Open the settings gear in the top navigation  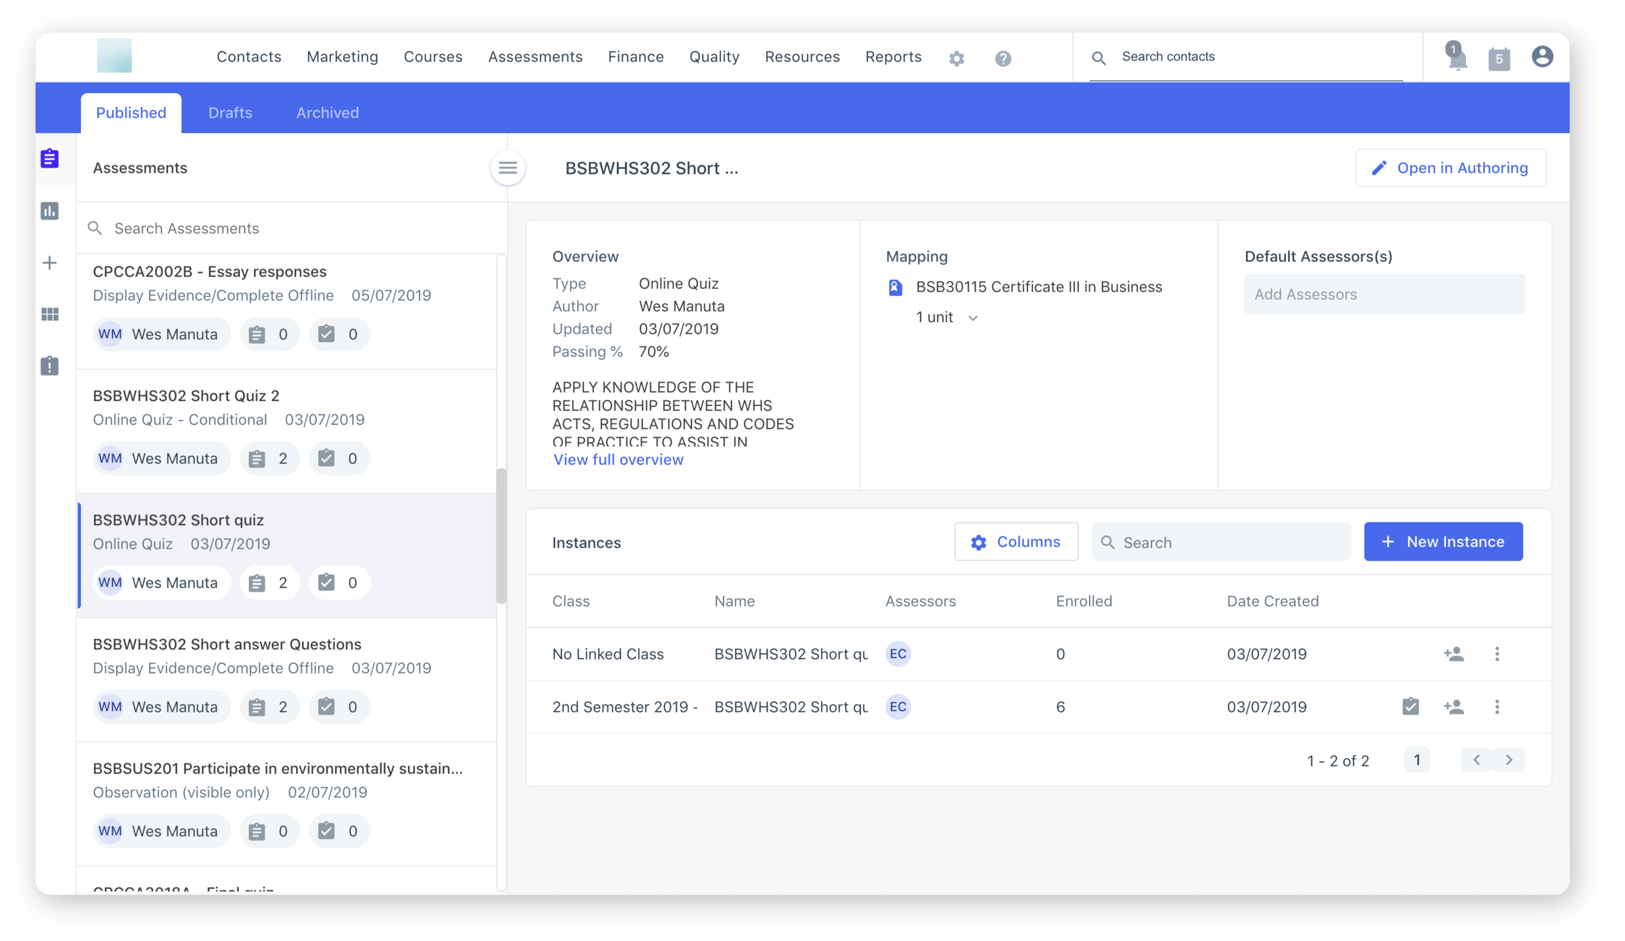click(x=957, y=59)
